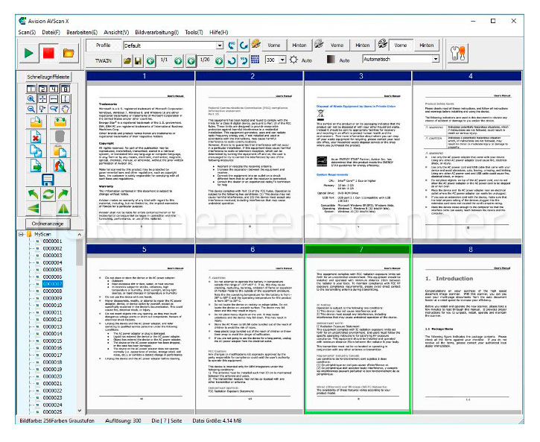Select the fit-to-height vertical tool
Image resolution: width=540 pixels, height=442 pixels.
(x=66, y=99)
